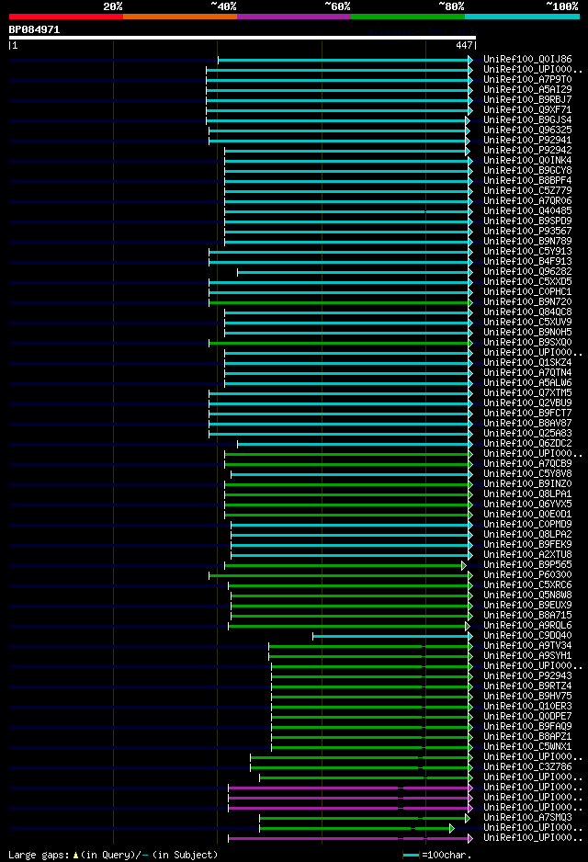Viewport: 588px width, 862px height.
Task: Select the UniRef100_B8BPF4 label
Action: 527,180
